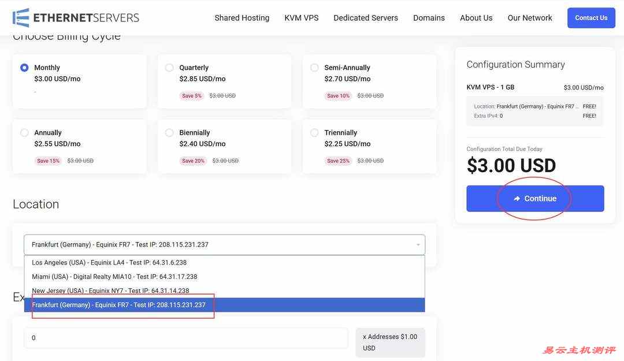This screenshot has height=361, width=624.
Task: Open the Our Network page
Action: pyautogui.click(x=530, y=17)
